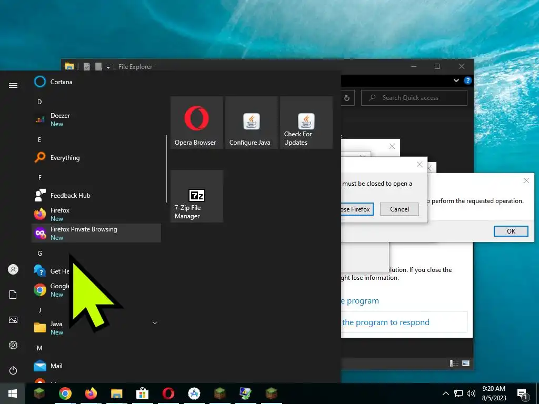Open the Everything search app
The width and height of the screenshot is (539, 404).
point(96,158)
